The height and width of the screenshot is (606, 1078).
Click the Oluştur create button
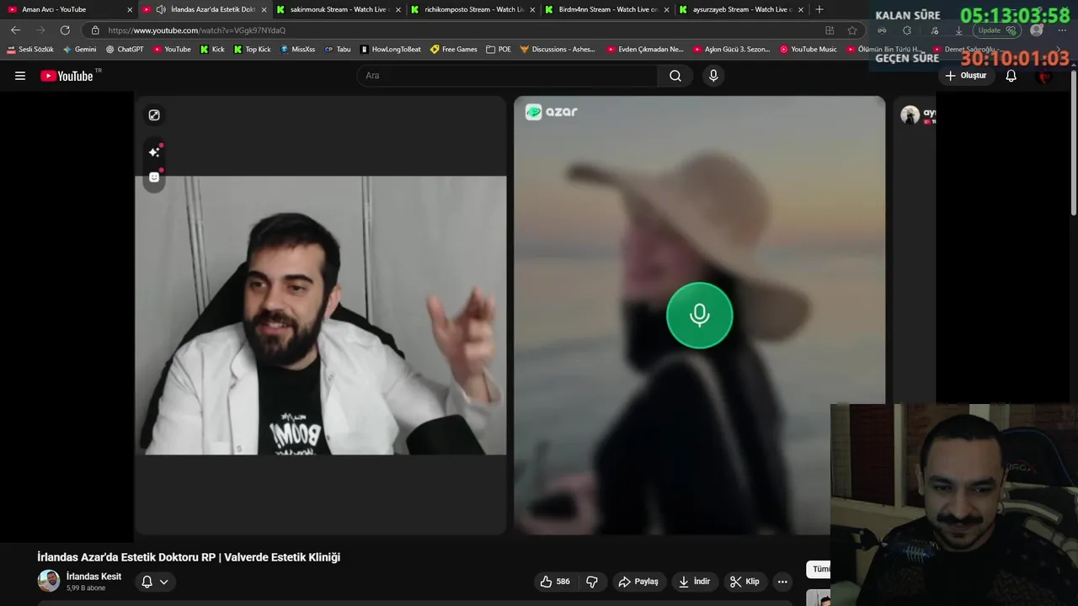click(965, 76)
